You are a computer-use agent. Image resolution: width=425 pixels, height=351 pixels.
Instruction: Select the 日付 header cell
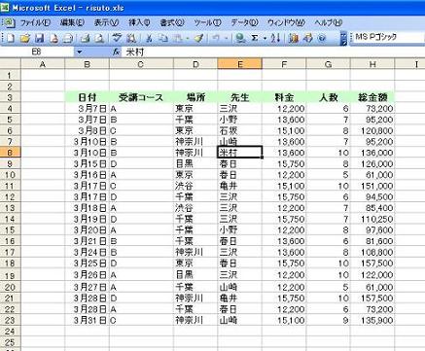click(x=88, y=97)
